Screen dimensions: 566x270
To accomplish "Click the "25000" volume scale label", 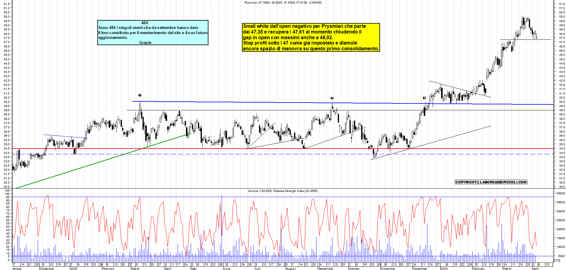I will pos(561,220).
